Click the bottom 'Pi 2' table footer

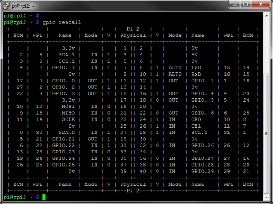coord(133,191)
